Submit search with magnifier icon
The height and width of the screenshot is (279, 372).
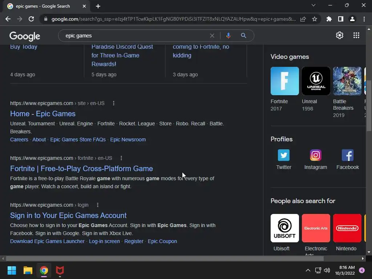243,36
